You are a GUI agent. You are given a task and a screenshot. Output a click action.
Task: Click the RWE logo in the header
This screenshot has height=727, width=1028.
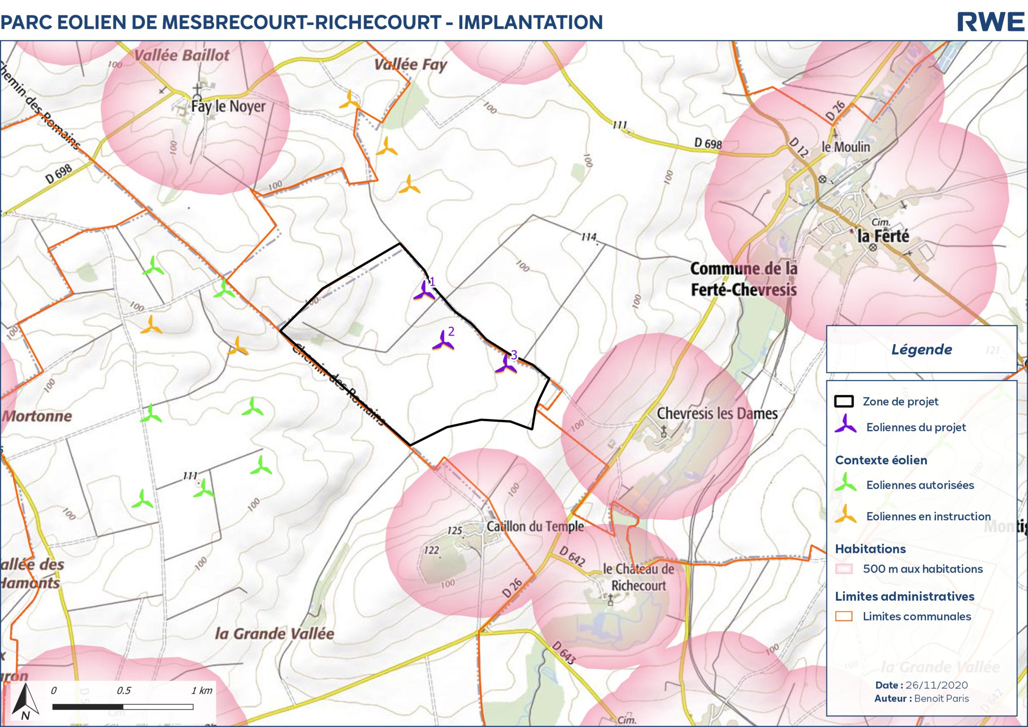(x=990, y=22)
